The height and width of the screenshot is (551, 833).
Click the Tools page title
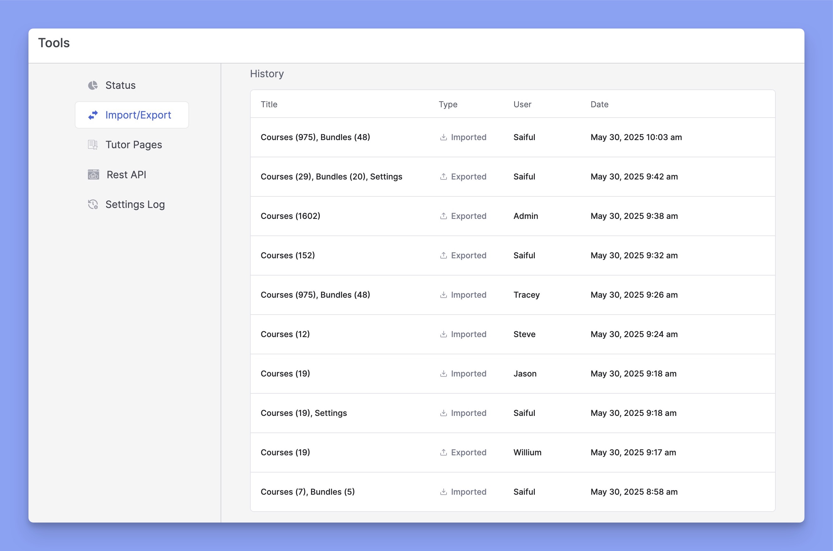[54, 43]
